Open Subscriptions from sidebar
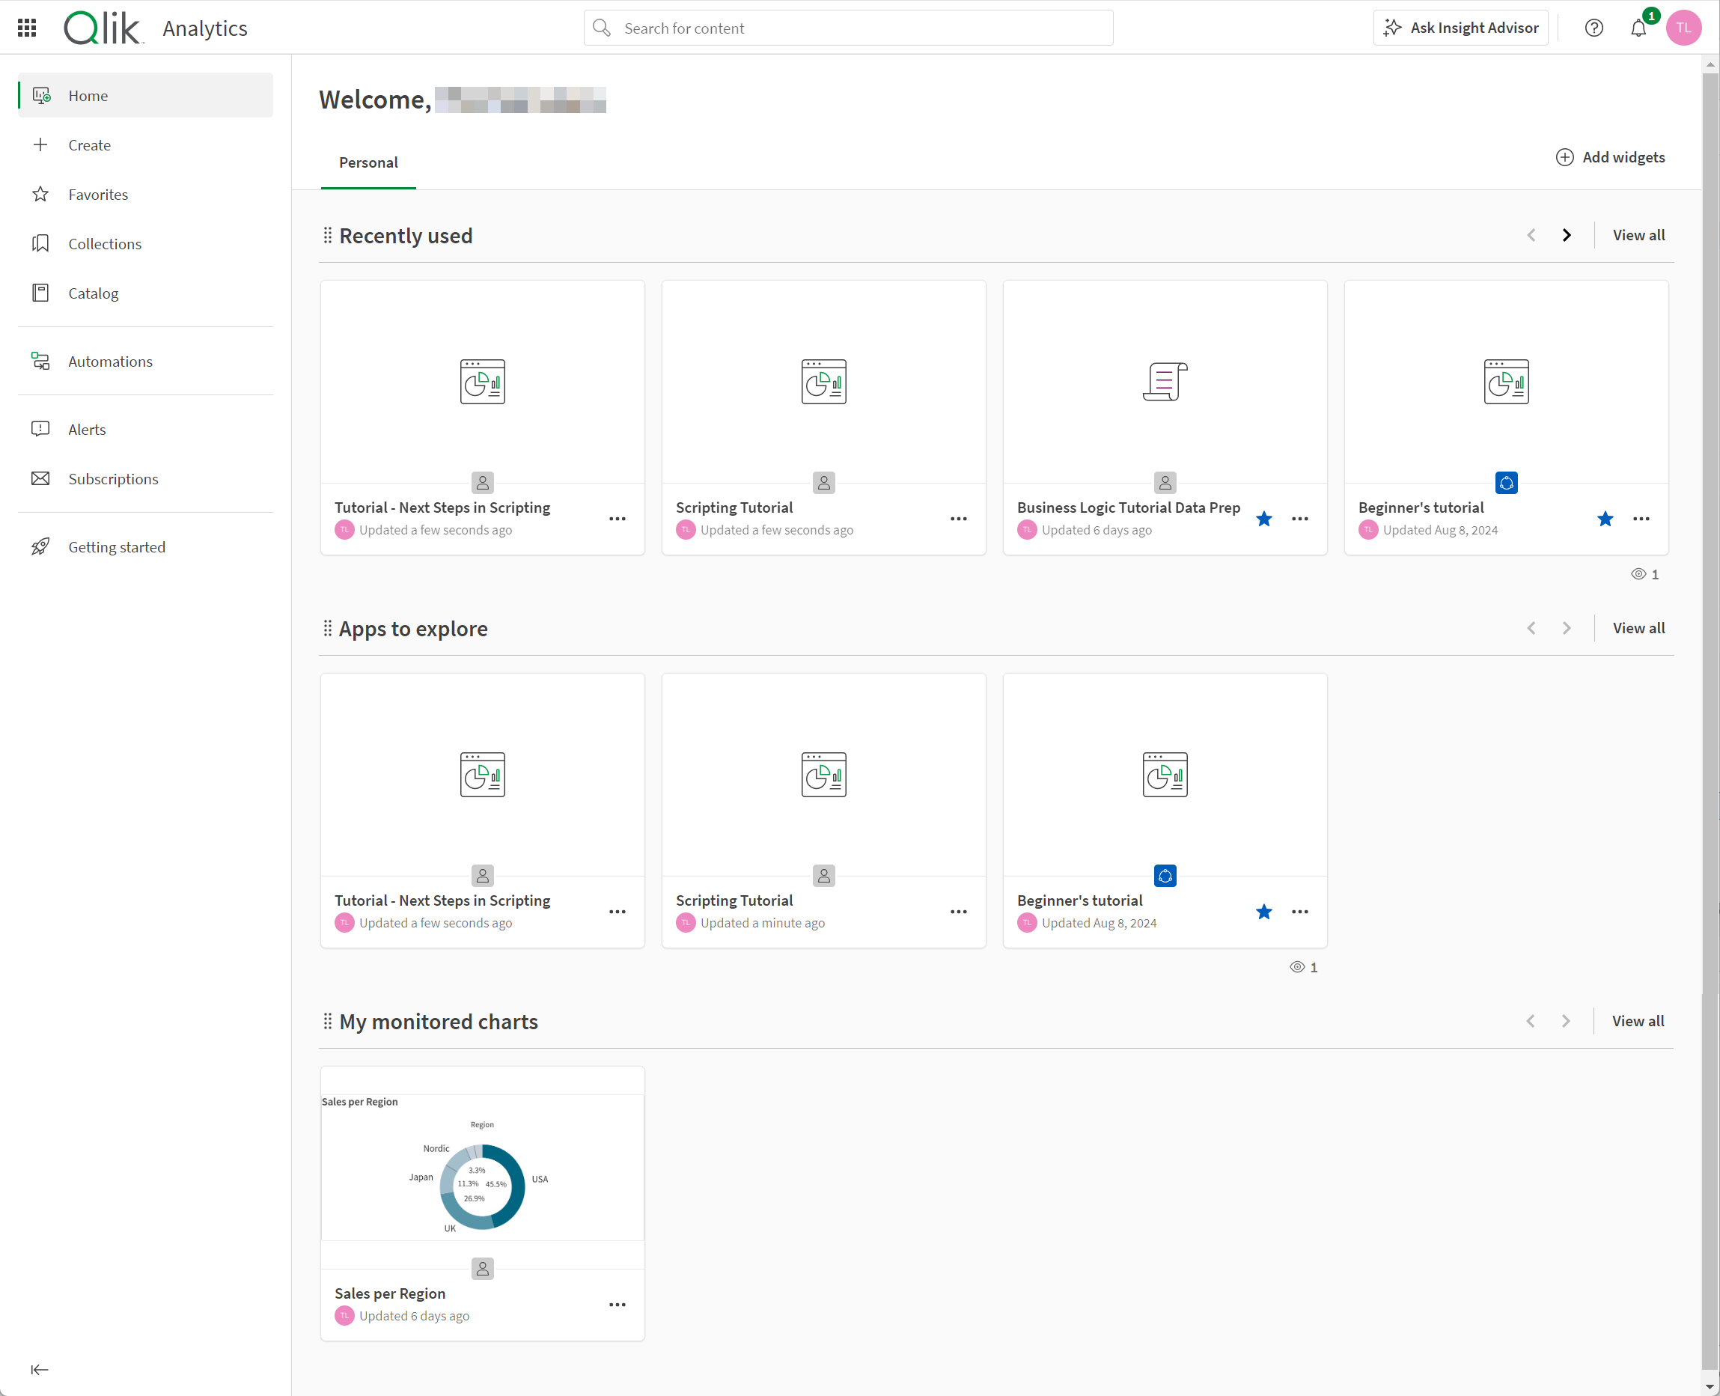Screen dimensions: 1720x1396 (114, 478)
